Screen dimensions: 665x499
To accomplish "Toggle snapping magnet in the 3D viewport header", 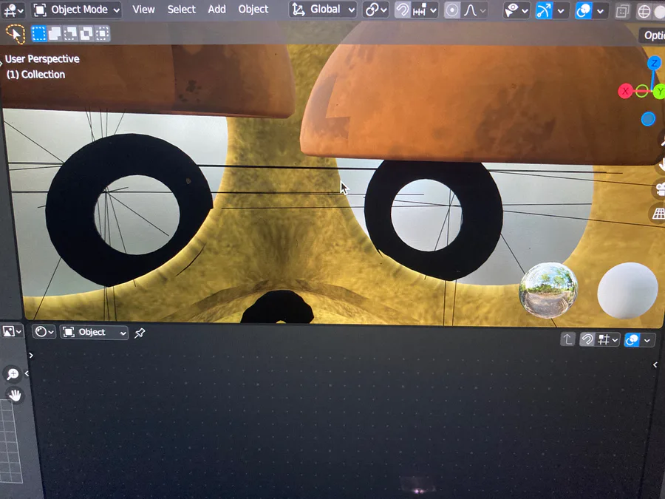I will [x=402, y=10].
